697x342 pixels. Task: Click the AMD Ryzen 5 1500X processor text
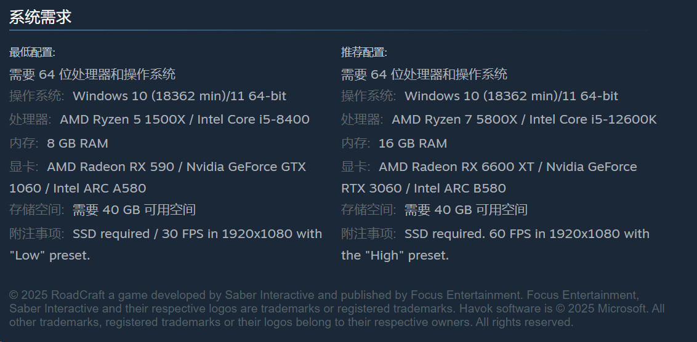tap(122, 119)
